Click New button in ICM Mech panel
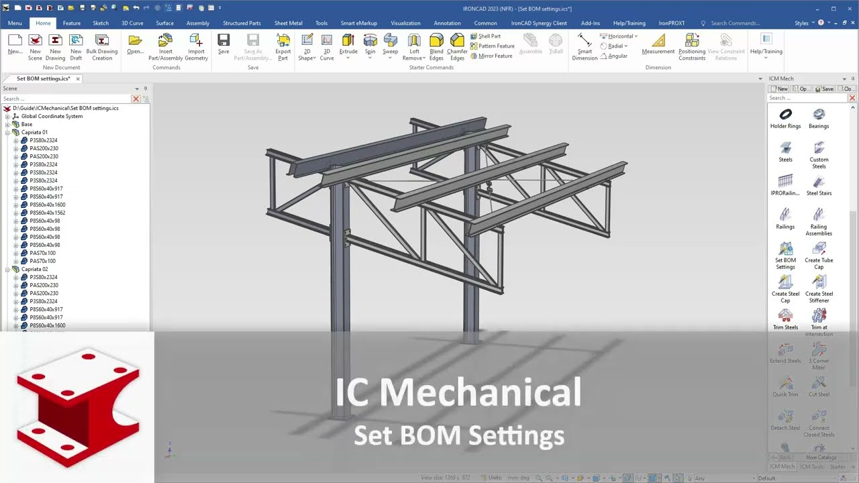Screen dimensions: 859x483 779,89
